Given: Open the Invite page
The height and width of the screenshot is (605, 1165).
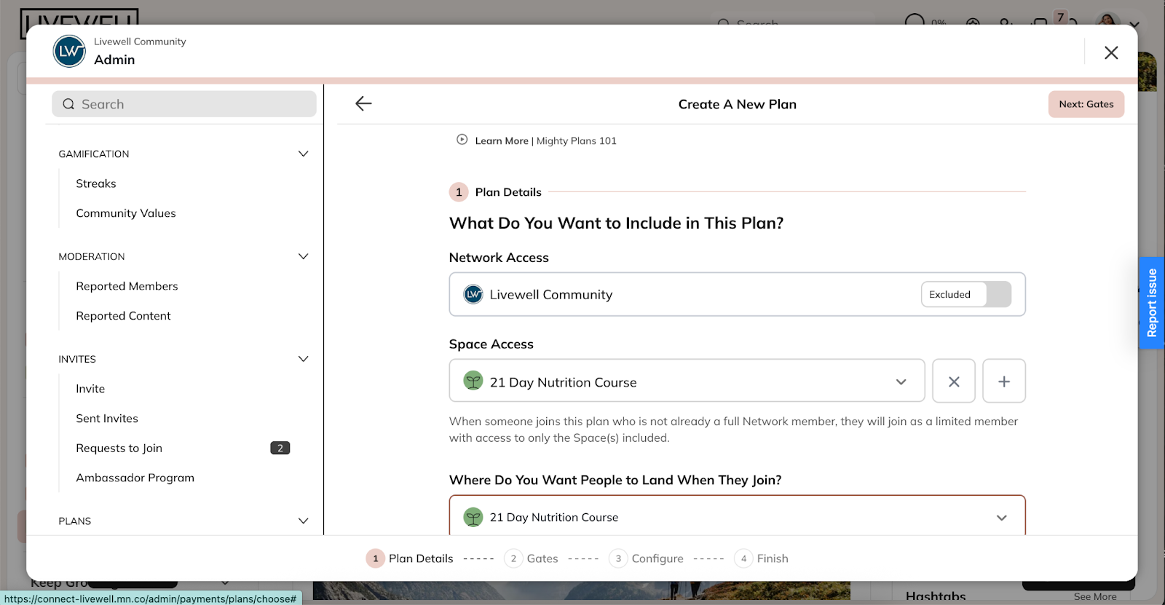Looking at the screenshot, I should (x=90, y=389).
